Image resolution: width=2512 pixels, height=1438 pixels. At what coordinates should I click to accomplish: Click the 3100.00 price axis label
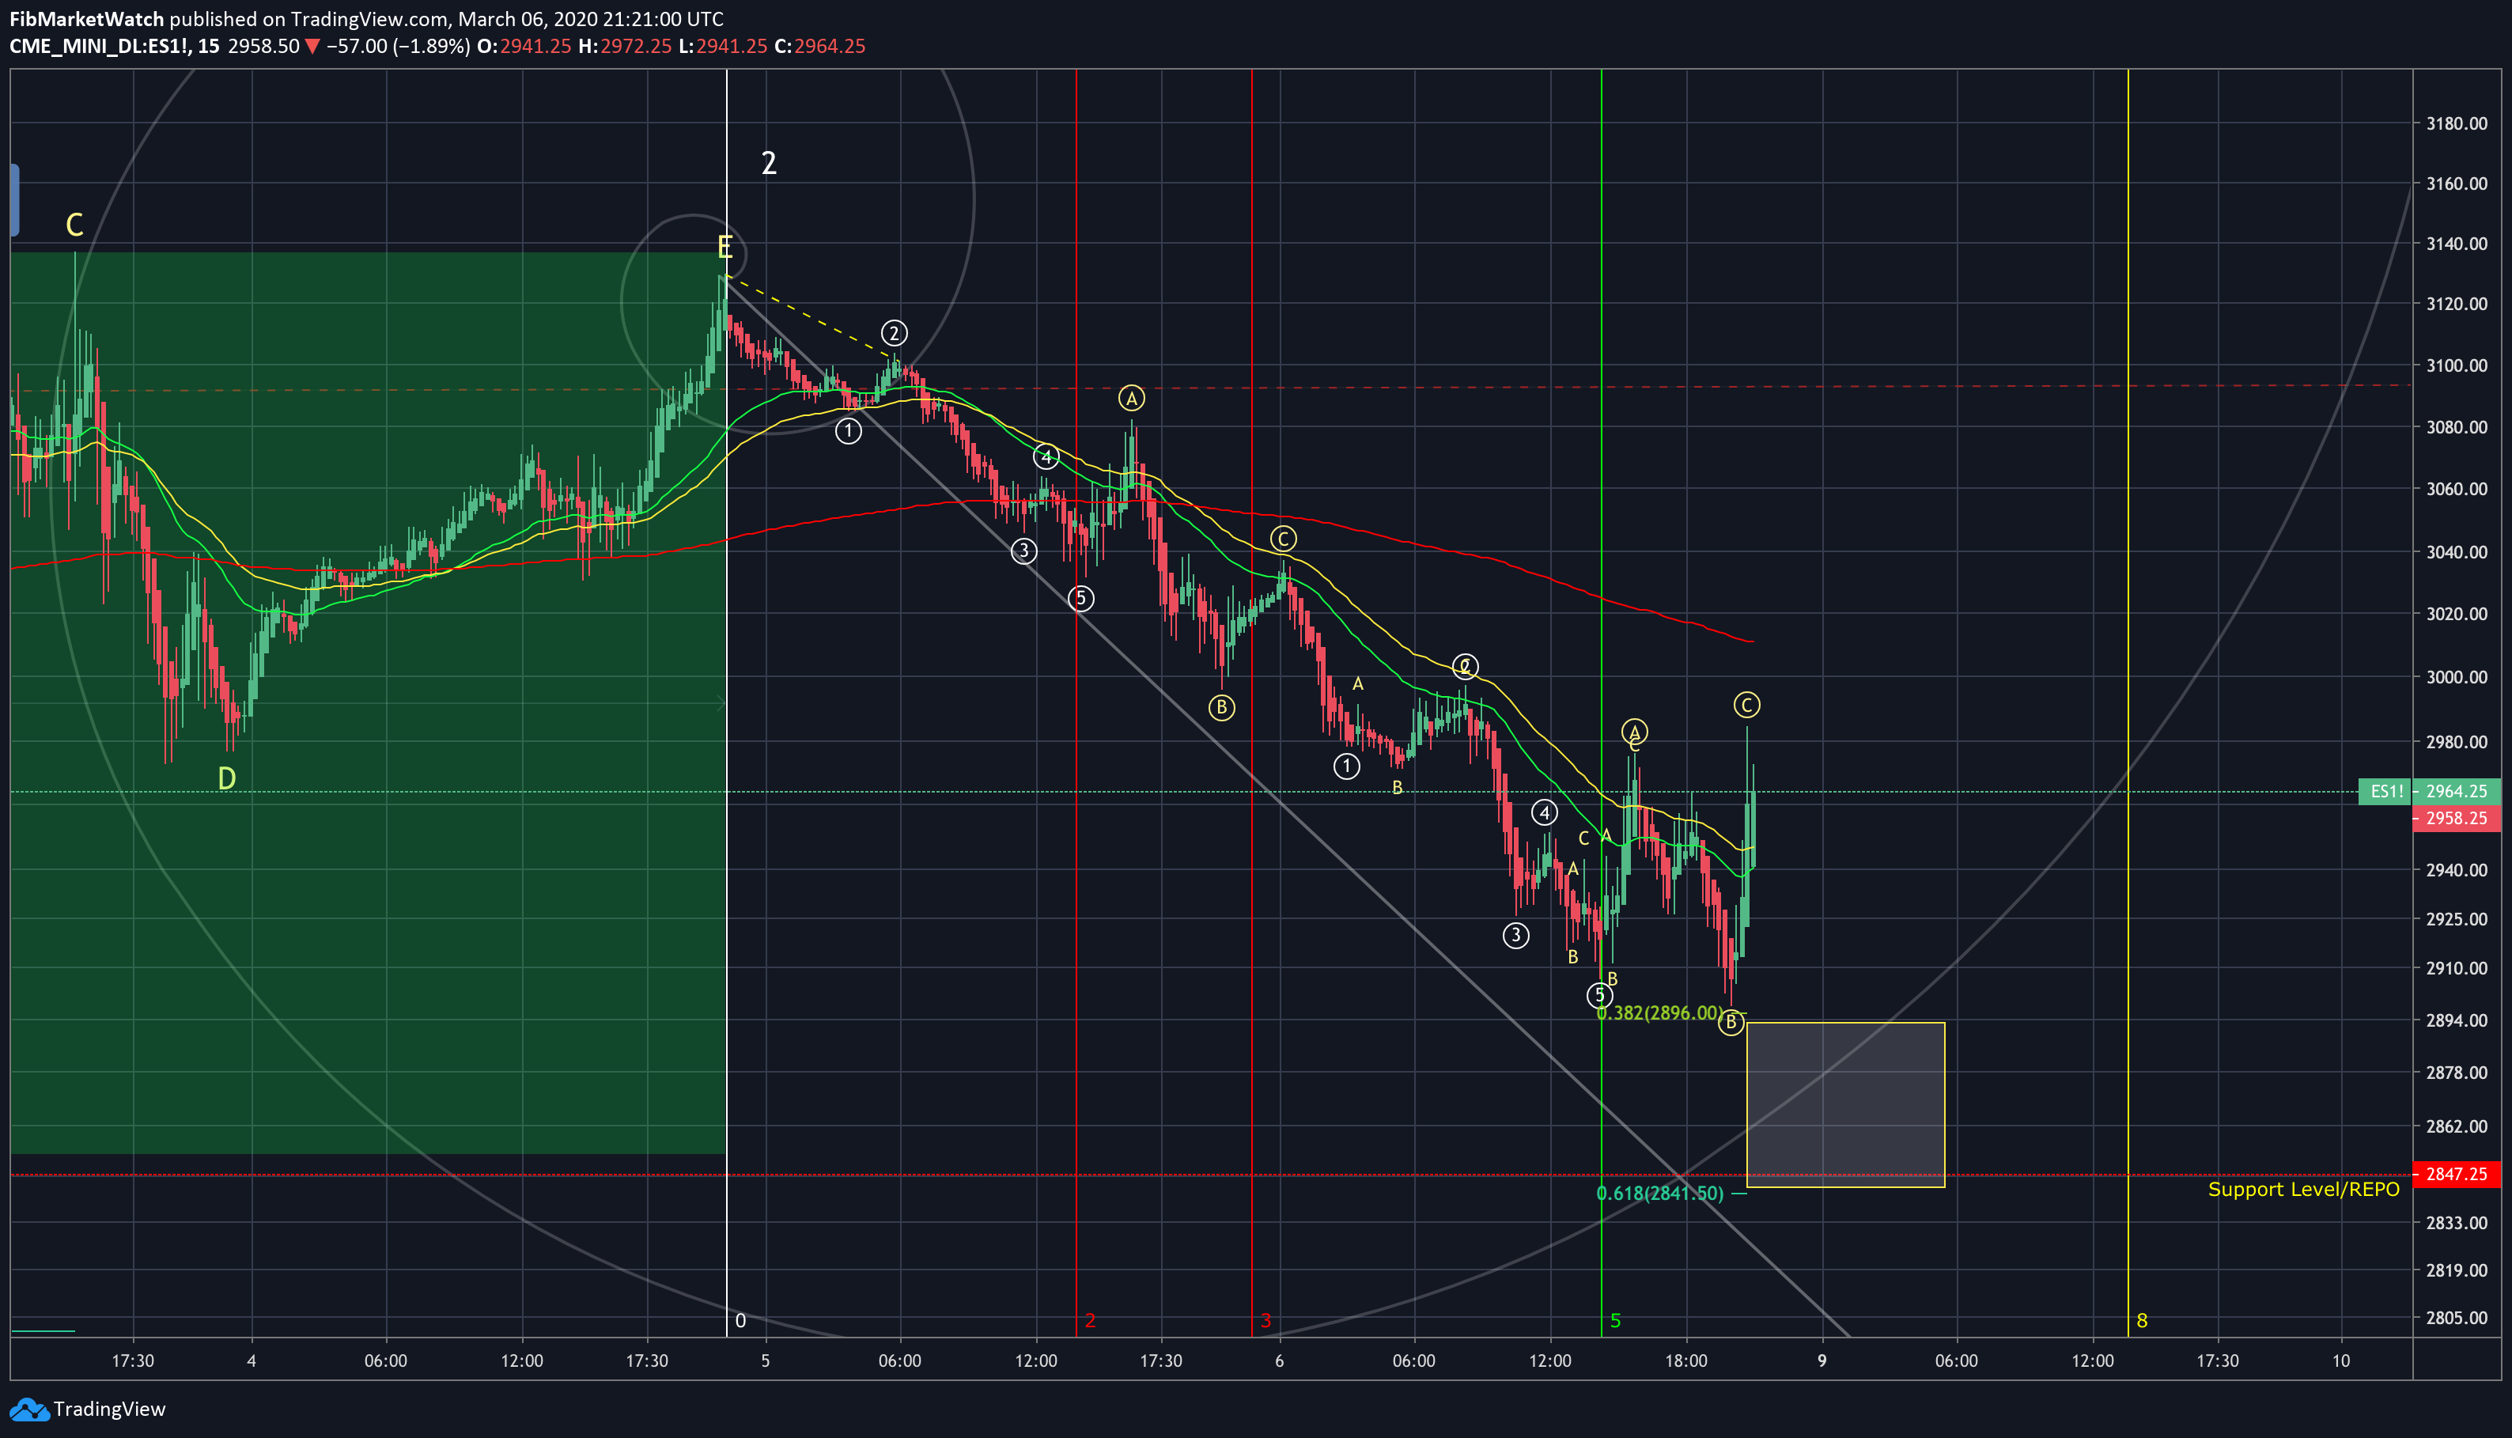coord(2457,365)
